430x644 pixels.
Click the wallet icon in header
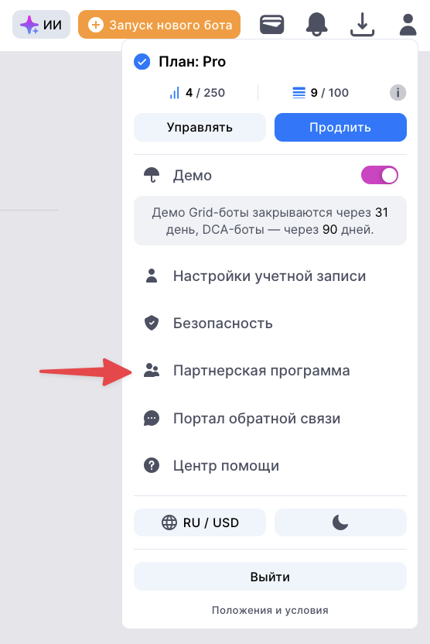(271, 25)
